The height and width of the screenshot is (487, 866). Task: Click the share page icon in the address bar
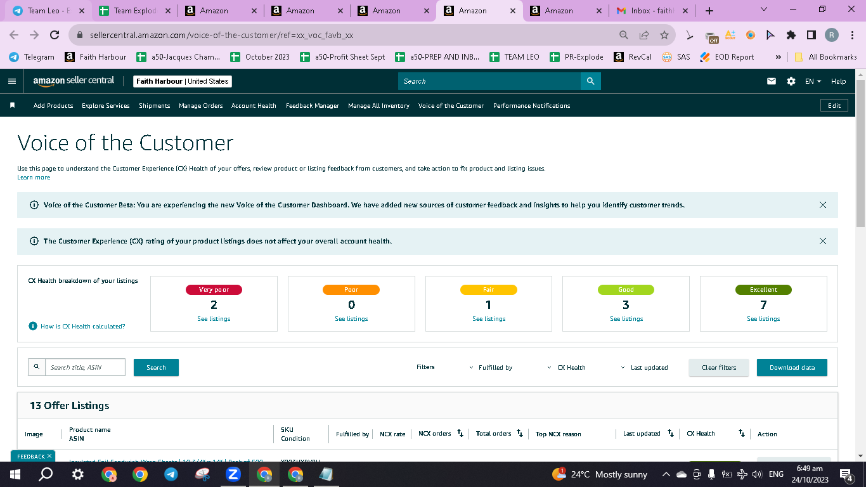(644, 35)
